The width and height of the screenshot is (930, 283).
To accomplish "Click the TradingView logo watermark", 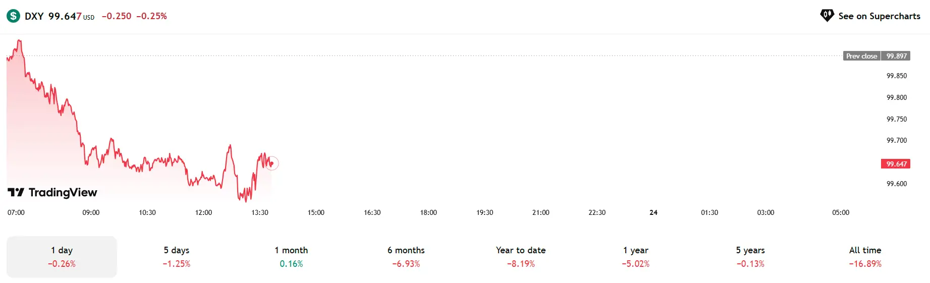I will (52, 192).
